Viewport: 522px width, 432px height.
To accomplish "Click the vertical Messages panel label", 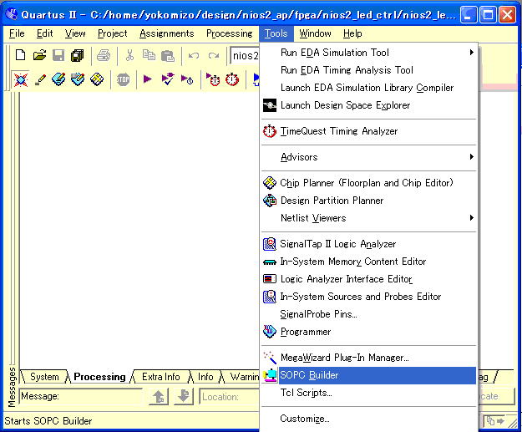I will point(12,388).
